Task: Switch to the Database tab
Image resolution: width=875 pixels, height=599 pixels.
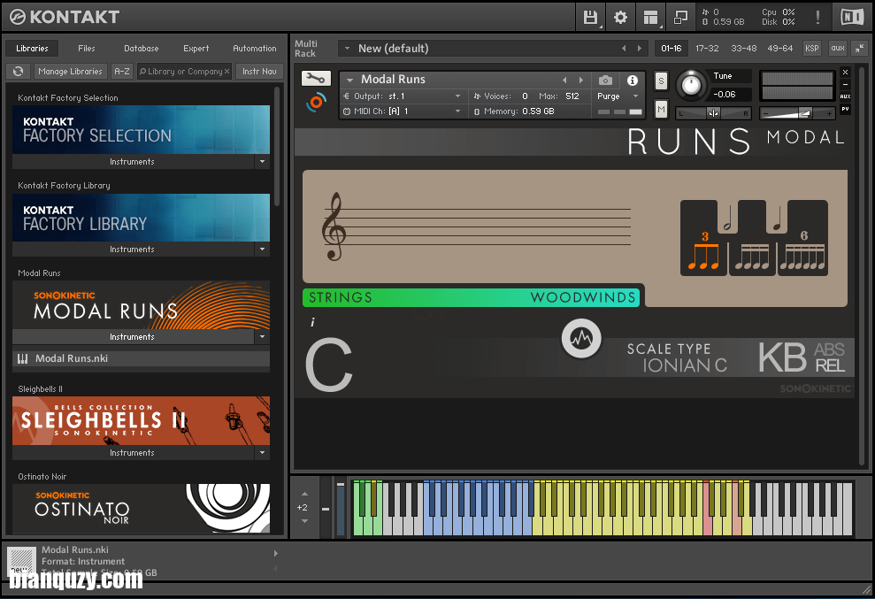Action: point(142,49)
